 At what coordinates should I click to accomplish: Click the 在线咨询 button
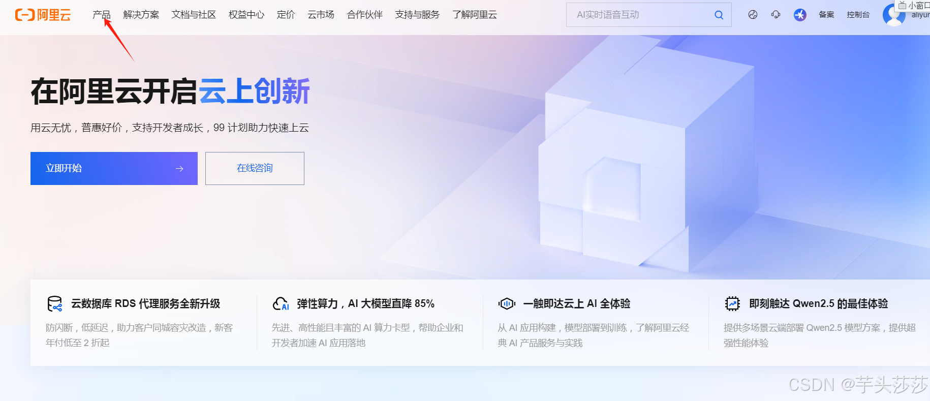pos(255,168)
